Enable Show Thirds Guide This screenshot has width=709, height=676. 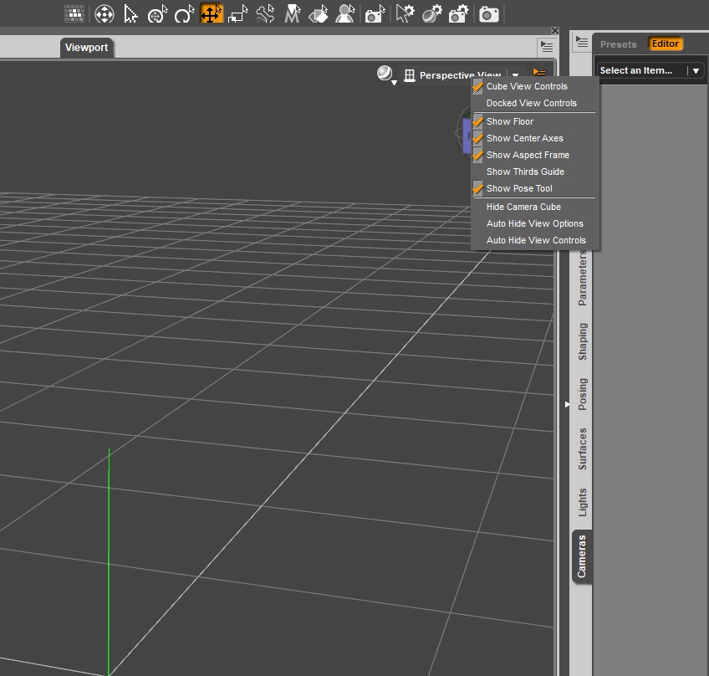pyautogui.click(x=525, y=172)
